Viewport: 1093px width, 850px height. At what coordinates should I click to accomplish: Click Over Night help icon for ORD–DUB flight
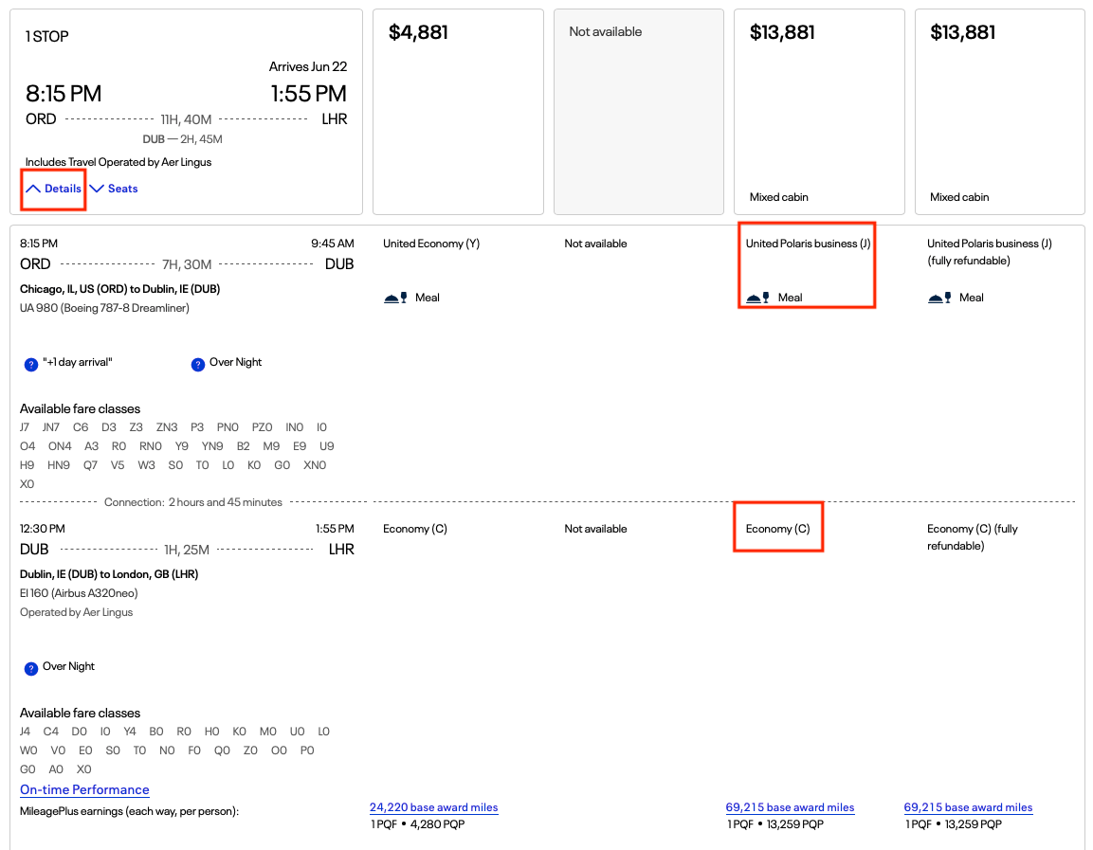(x=198, y=364)
